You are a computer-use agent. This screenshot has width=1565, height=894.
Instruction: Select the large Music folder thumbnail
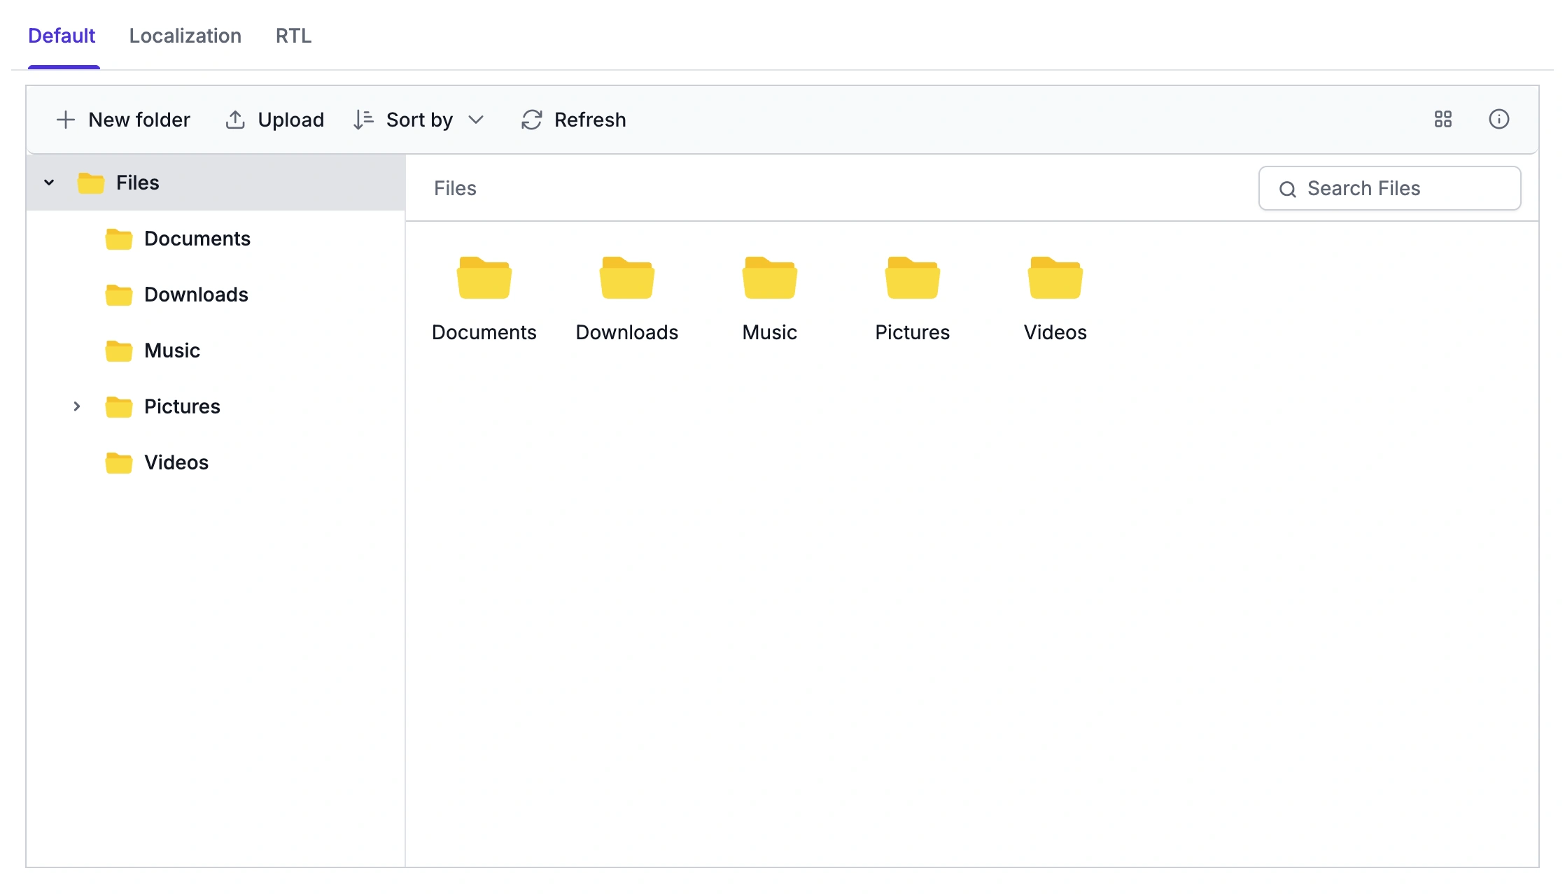tap(770, 278)
